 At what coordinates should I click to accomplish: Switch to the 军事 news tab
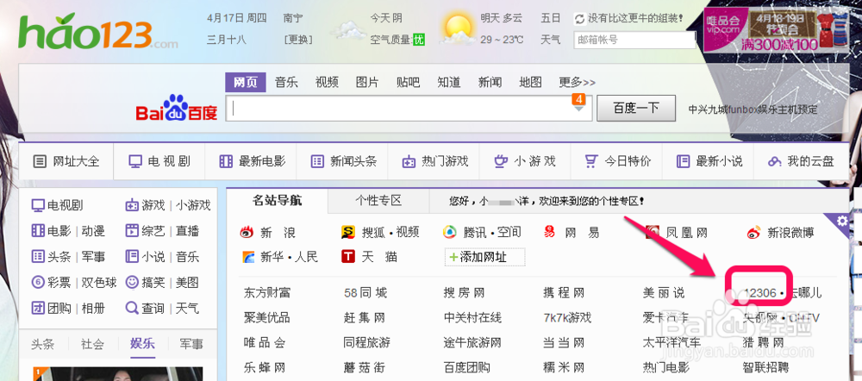point(191,344)
